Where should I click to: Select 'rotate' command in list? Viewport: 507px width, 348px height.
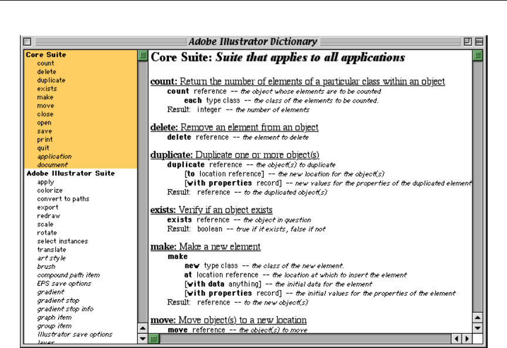(x=47, y=232)
